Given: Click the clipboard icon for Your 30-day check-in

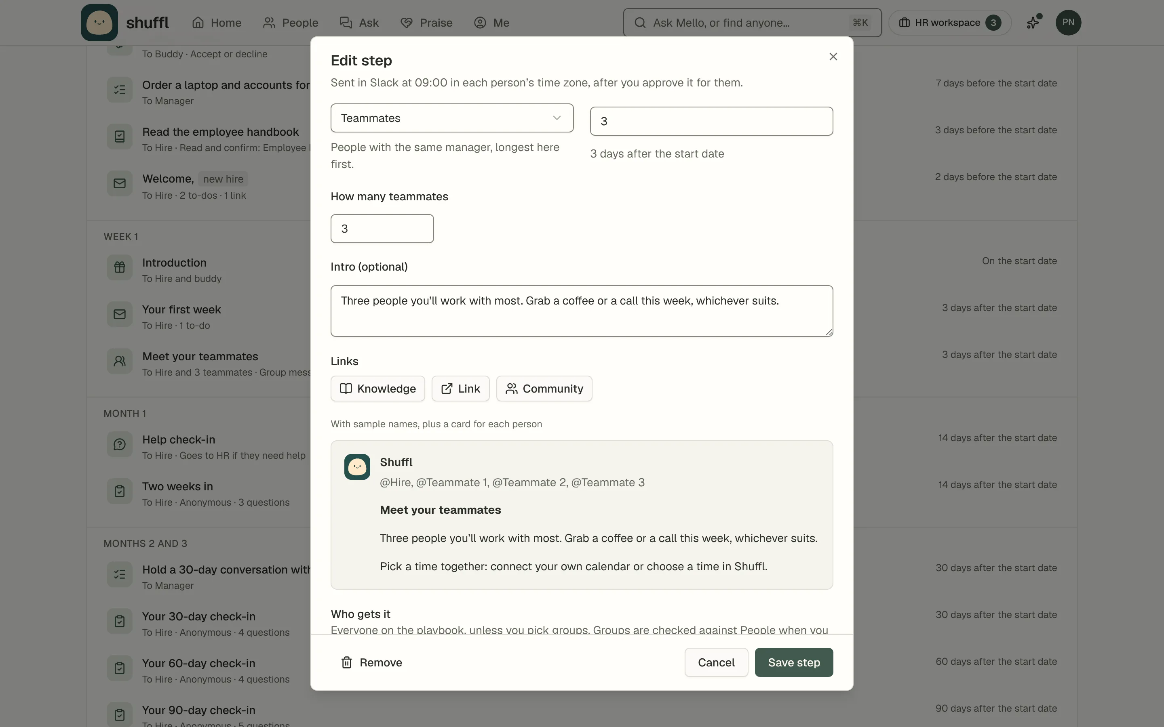Looking at the screenshot, I should pos(119,621).
